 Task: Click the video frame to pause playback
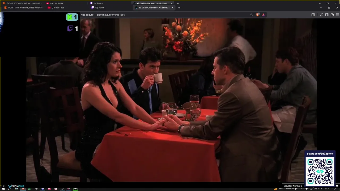click(x=171, y=99)
